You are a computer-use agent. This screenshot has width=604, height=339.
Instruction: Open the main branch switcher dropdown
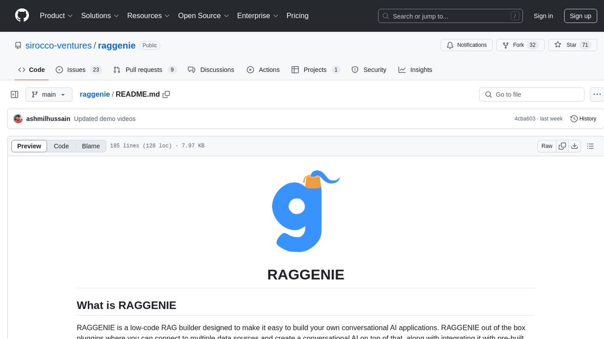49,95
